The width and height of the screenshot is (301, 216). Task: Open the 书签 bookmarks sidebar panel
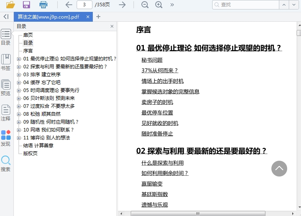(x=6, y=62)
